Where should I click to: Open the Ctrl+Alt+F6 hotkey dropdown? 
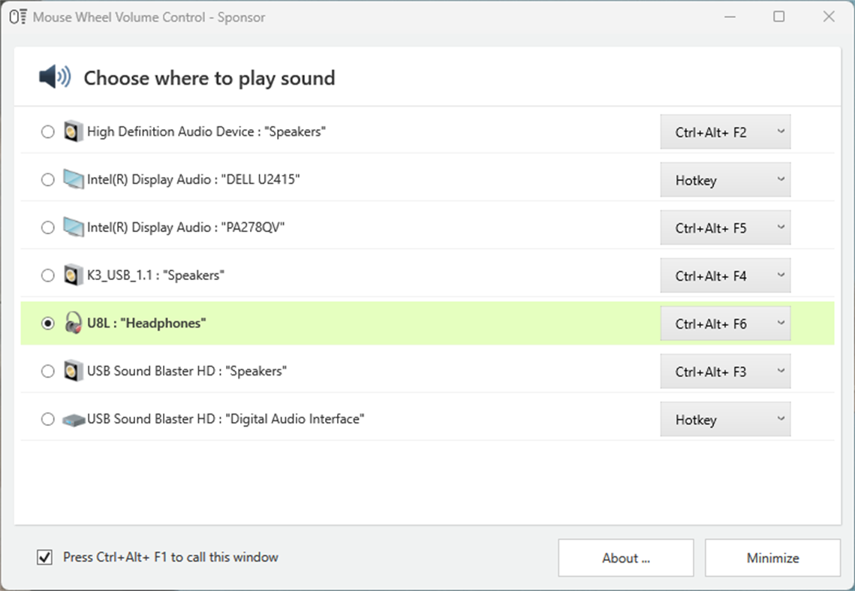pyautogui.click(x=725, y=324)
